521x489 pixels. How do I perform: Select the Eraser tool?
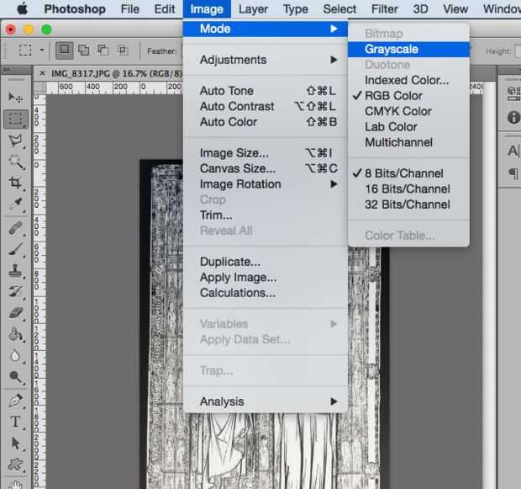pos(16,313)
